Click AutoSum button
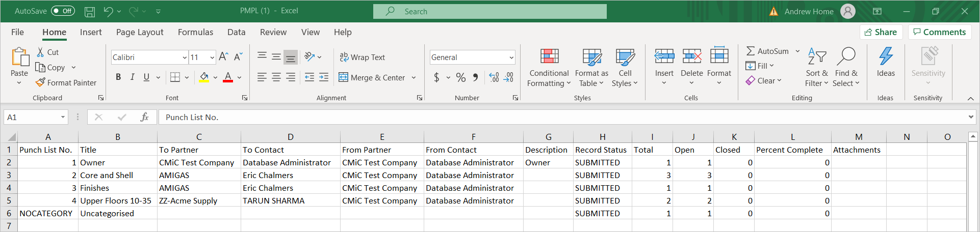This screenshot has width=980, height=232. pyautogui.click(x=768, y=51)
